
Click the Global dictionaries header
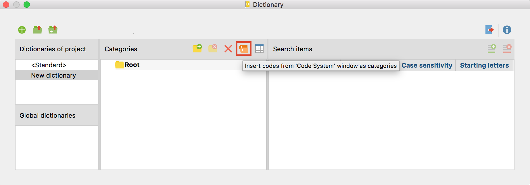pos(57,115)
